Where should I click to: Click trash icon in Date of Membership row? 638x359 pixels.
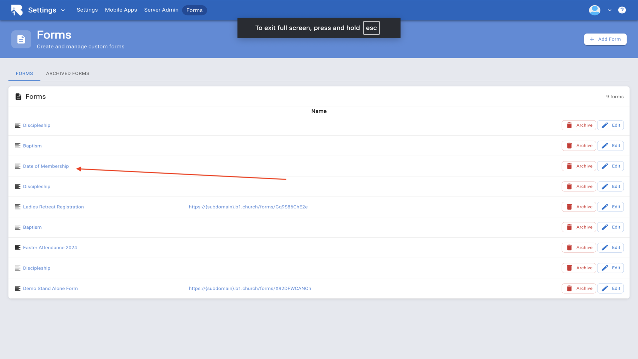[x=569, y=166]
